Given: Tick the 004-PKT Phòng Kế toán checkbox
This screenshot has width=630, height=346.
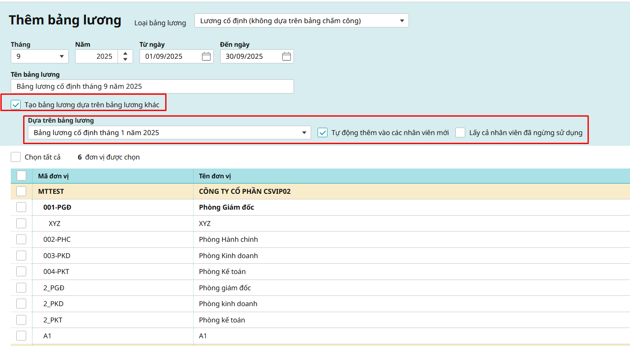Looking at the screenshot, I should 21,271.
